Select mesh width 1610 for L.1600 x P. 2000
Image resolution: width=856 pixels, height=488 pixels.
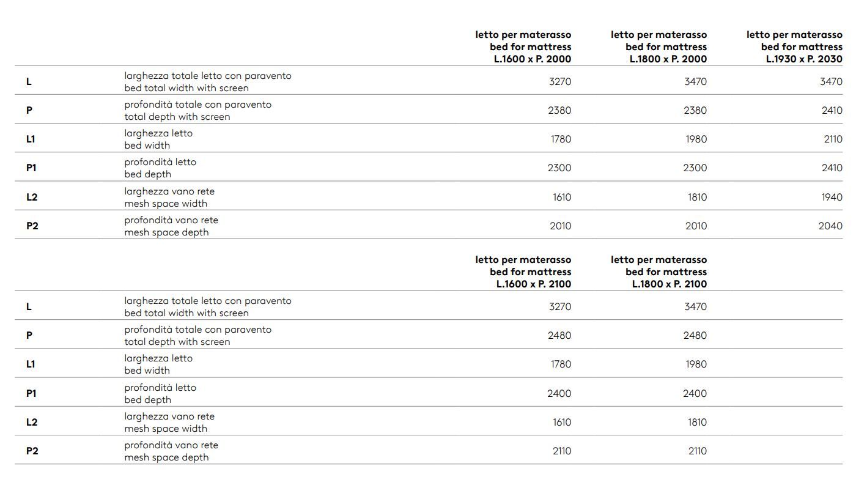click(x=561, y=197)
